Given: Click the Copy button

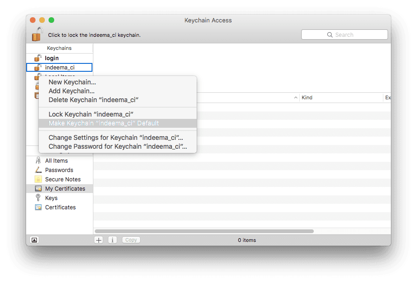Looking at the screenshot, I should 131,240.
